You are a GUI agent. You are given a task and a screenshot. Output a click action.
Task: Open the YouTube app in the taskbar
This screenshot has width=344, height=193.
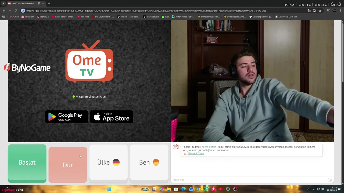pyautogui.click(x=220, y=189)
